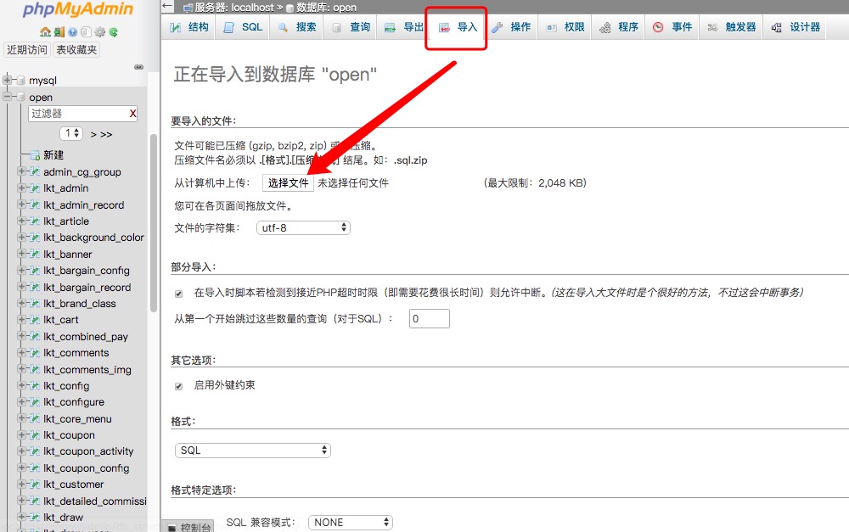The height and width of the screenshot is (532, 849).
Task: Open the 控制台 console bar
Action: (189, 527)
